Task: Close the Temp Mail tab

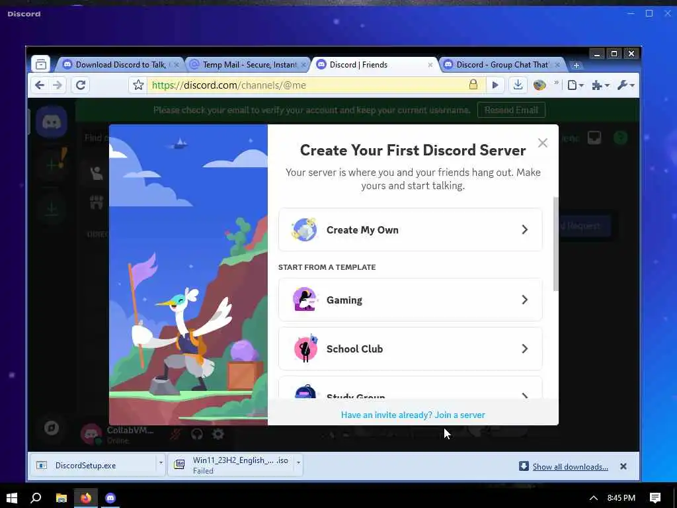Action: click(303, 65)
